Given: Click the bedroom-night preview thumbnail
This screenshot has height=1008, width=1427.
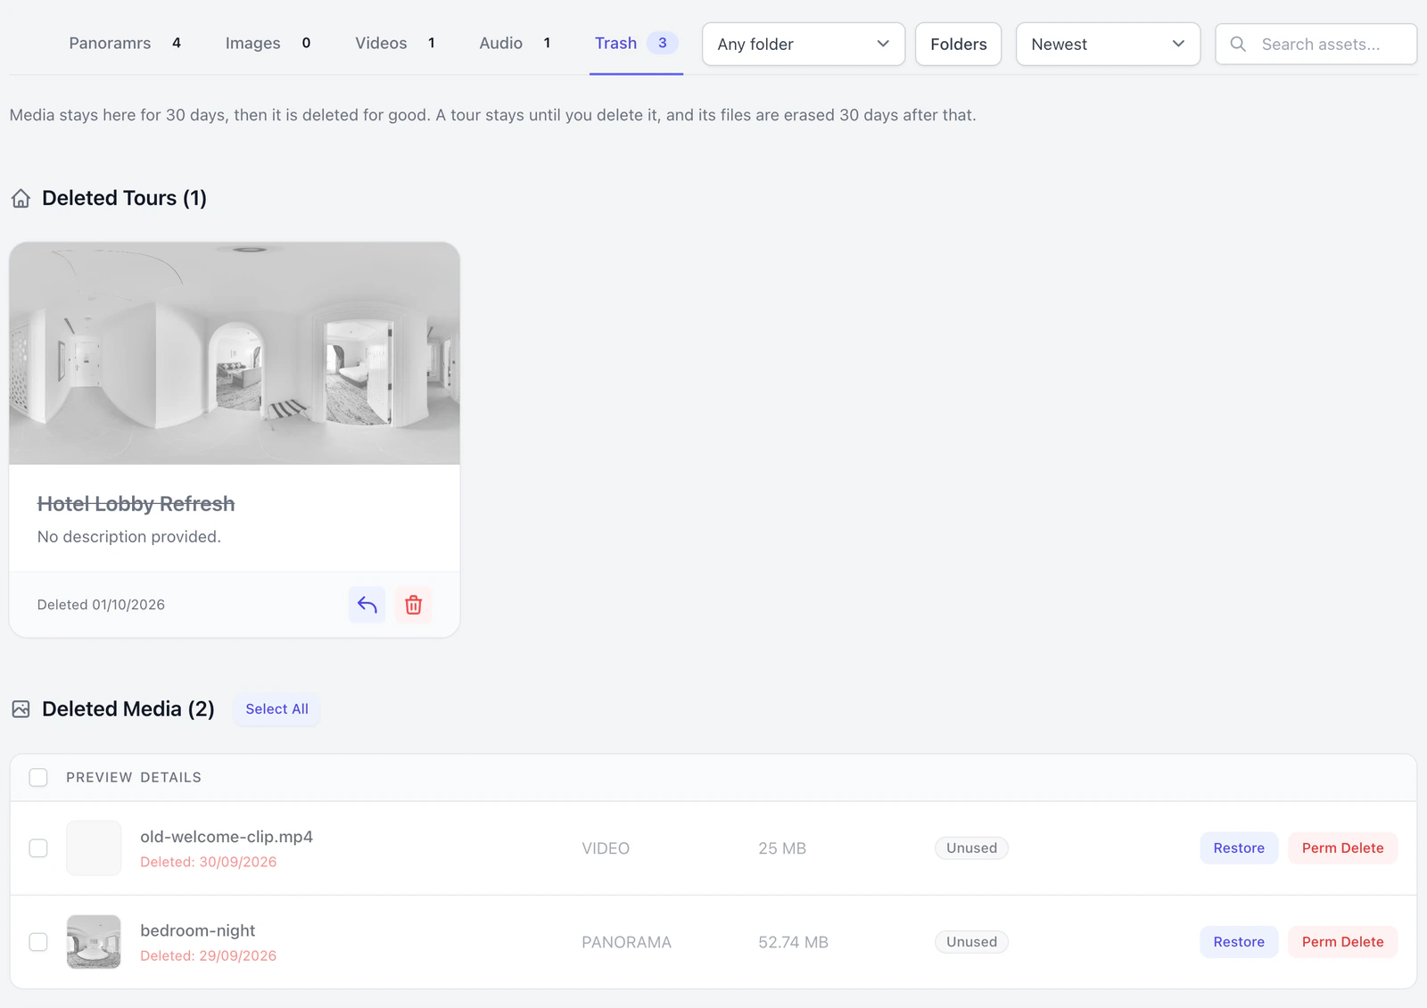Looking at the screenshot, I should (x=94, y=942).
